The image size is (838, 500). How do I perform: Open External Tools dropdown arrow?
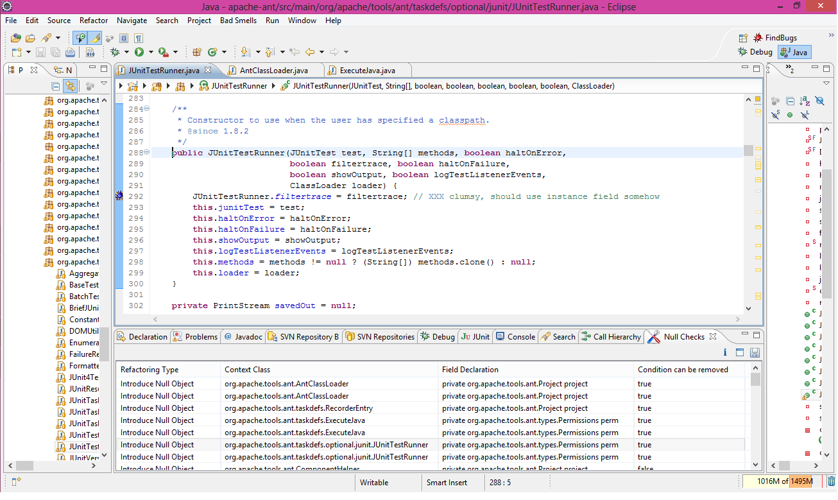(175, 52)
